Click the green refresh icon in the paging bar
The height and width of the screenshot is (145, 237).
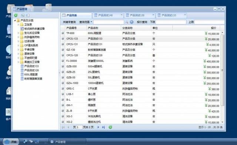pos(110,127)
